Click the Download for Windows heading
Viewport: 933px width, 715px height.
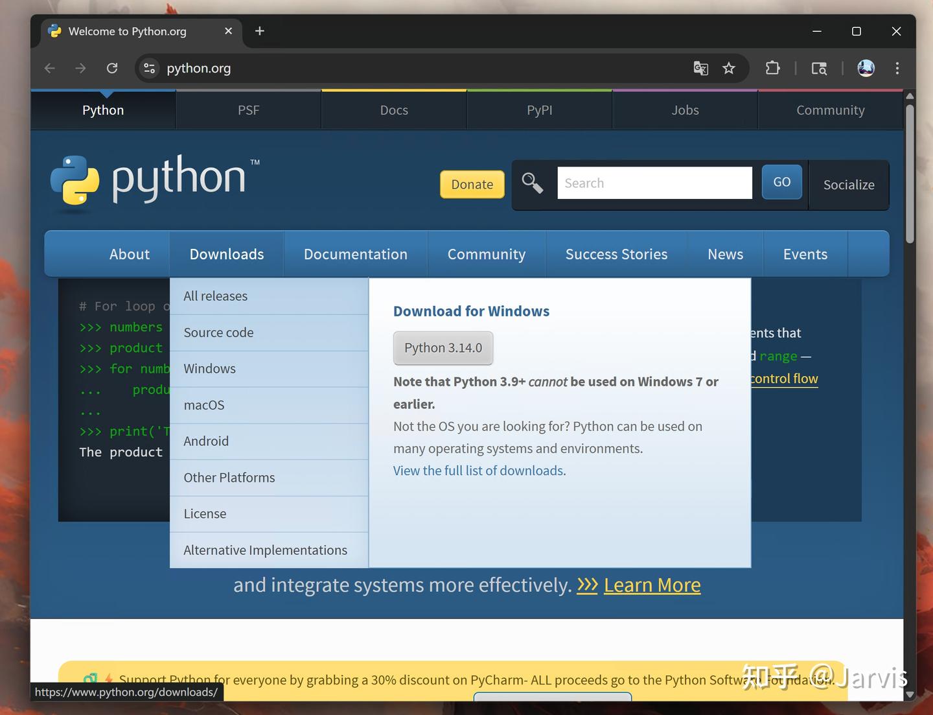coord(471,311)
